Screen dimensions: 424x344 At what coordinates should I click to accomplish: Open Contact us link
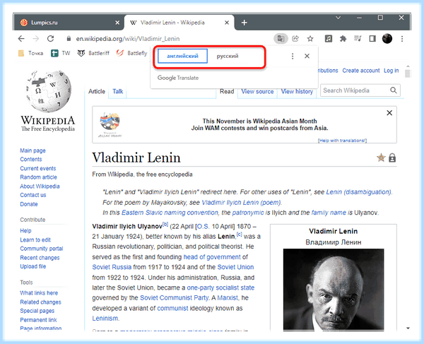(x=33, y=195)
